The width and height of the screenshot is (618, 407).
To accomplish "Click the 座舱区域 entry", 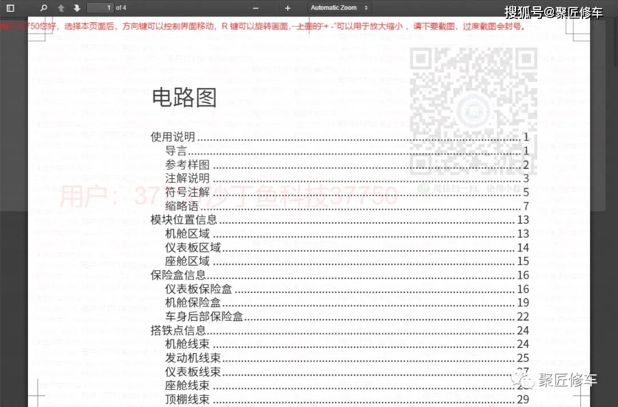I will 347,261.
